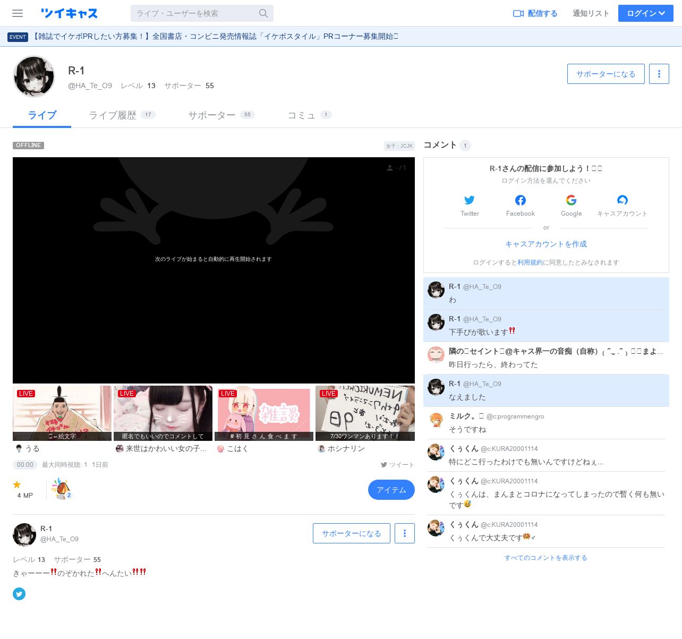Click the アイテム button

(391, 490)
